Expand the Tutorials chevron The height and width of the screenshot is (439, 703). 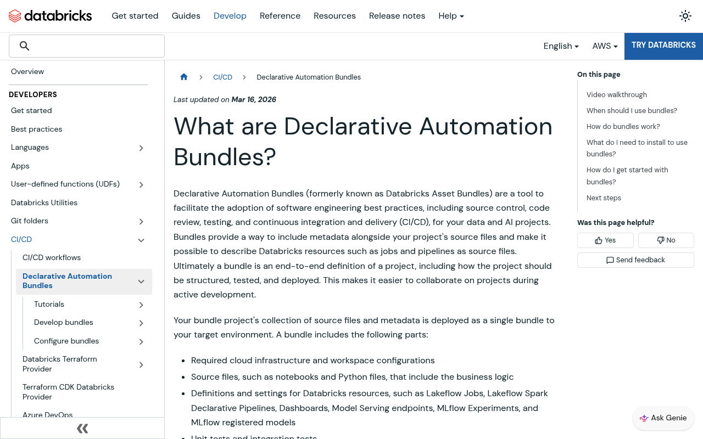coord(141,305)
